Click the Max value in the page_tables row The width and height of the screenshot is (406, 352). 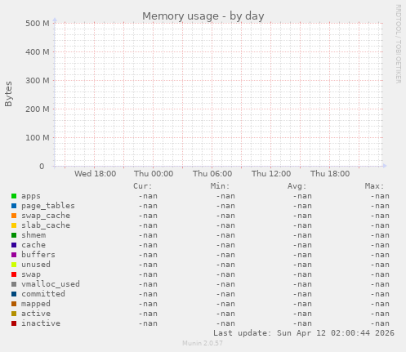pyautogui.click(x=380, y=206)
